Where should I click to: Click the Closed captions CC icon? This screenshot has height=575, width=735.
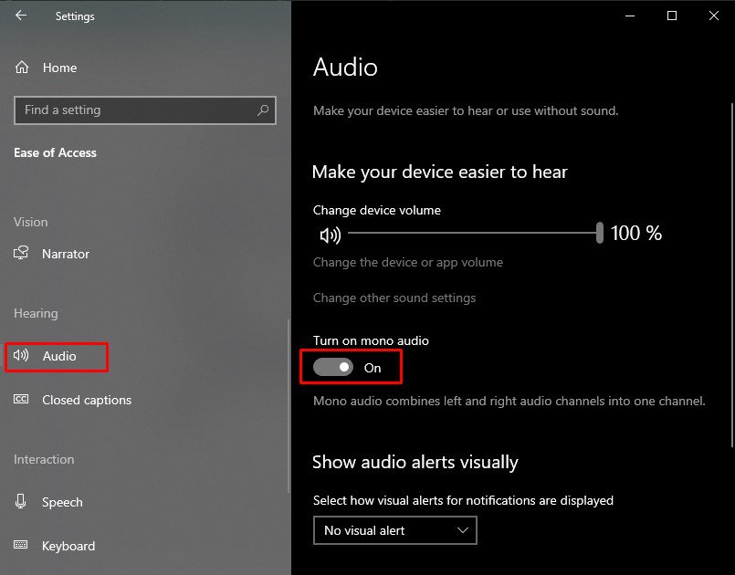click(x=21, y=399)
